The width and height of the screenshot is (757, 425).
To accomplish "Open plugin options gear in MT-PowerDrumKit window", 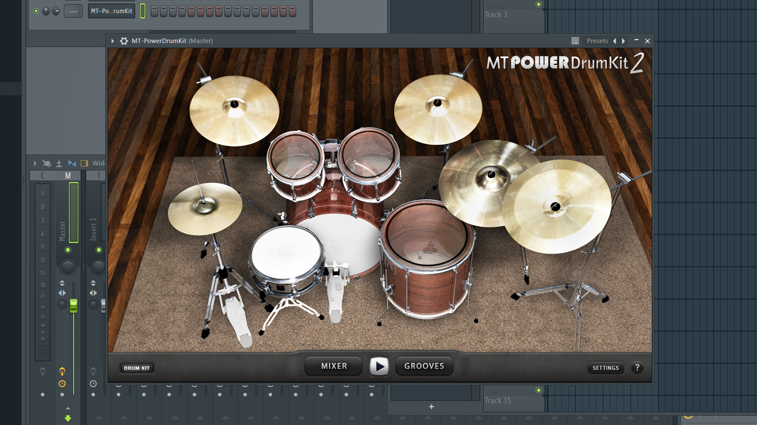I will coord(124,41).
